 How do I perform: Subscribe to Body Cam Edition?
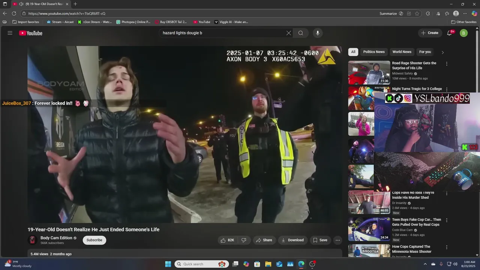[94, 240]
